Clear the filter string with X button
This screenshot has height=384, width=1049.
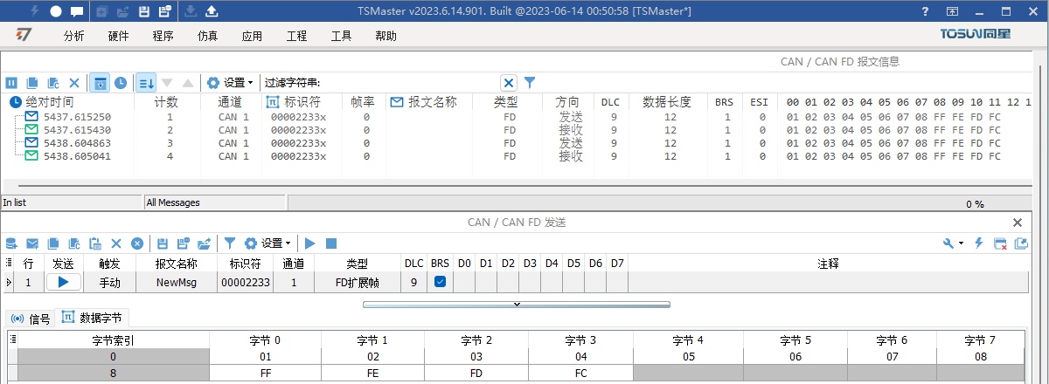pyautogui.click(x=509, y=82)
